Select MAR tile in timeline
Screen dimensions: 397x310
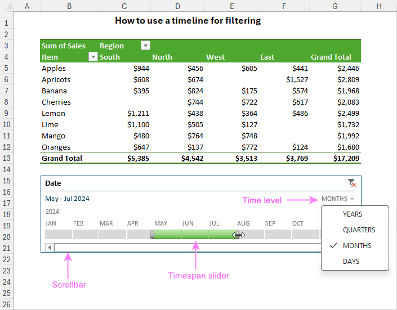click(x=113, y=235)
